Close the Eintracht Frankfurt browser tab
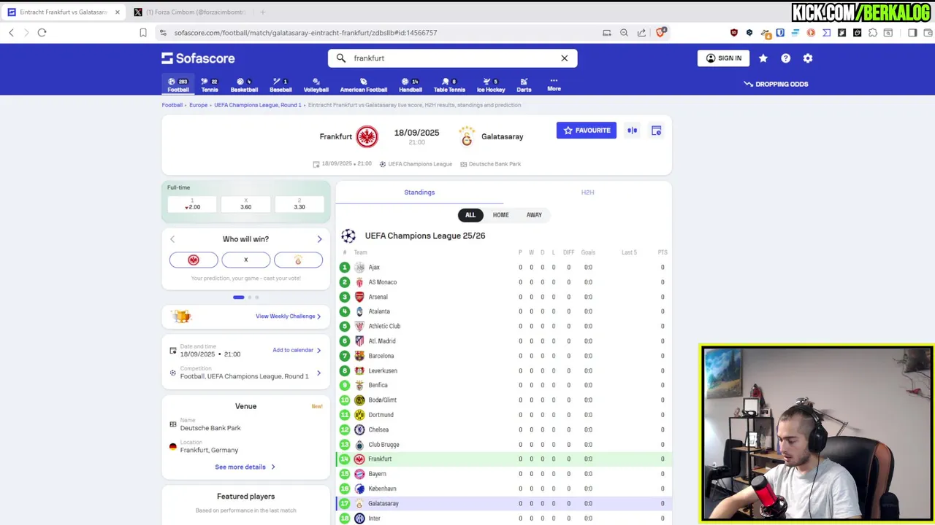 (117, 12)
